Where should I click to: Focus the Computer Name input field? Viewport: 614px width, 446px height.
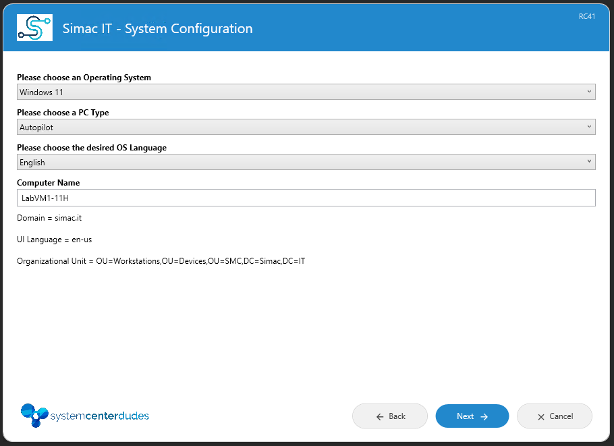(306, 198)
